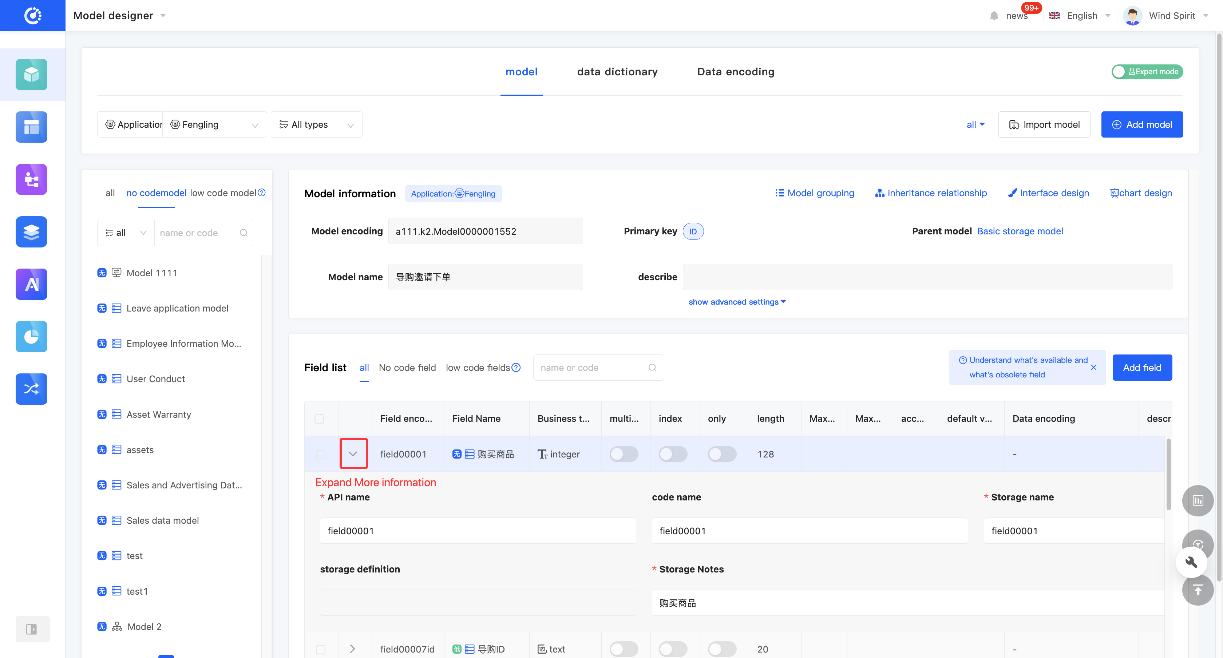Click the wrench tool floating button
Viewport: 1223px width, 658px height.
click(1191, 562)
